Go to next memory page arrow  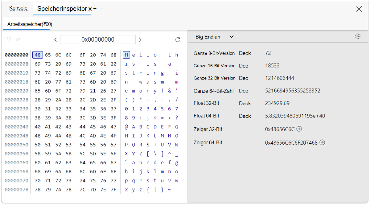pyautogui.click(x=140, y=39)
